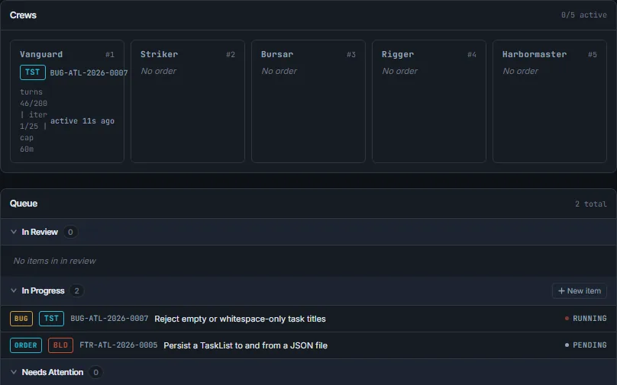Click the #1 label on the Vanguard card

point(110,55)
